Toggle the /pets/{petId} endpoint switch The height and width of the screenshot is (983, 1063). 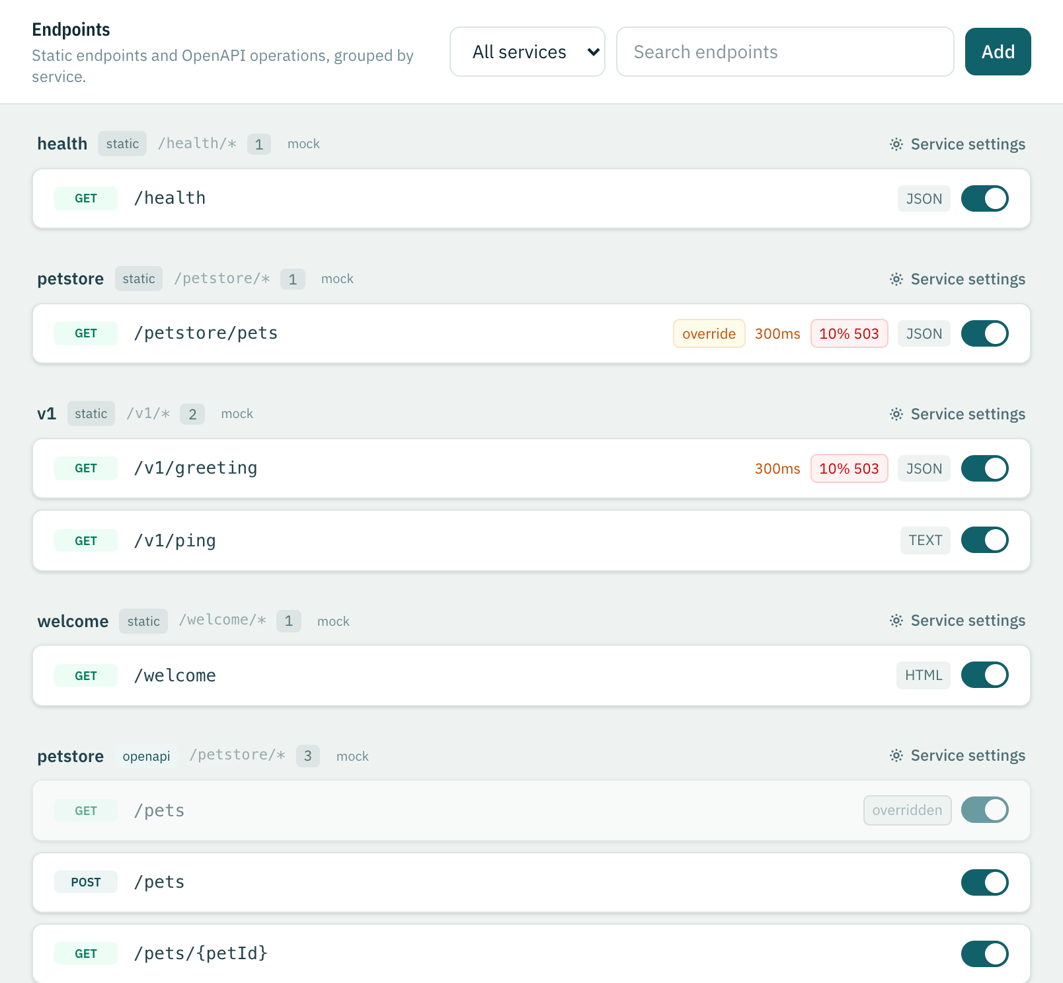(984, 954)
